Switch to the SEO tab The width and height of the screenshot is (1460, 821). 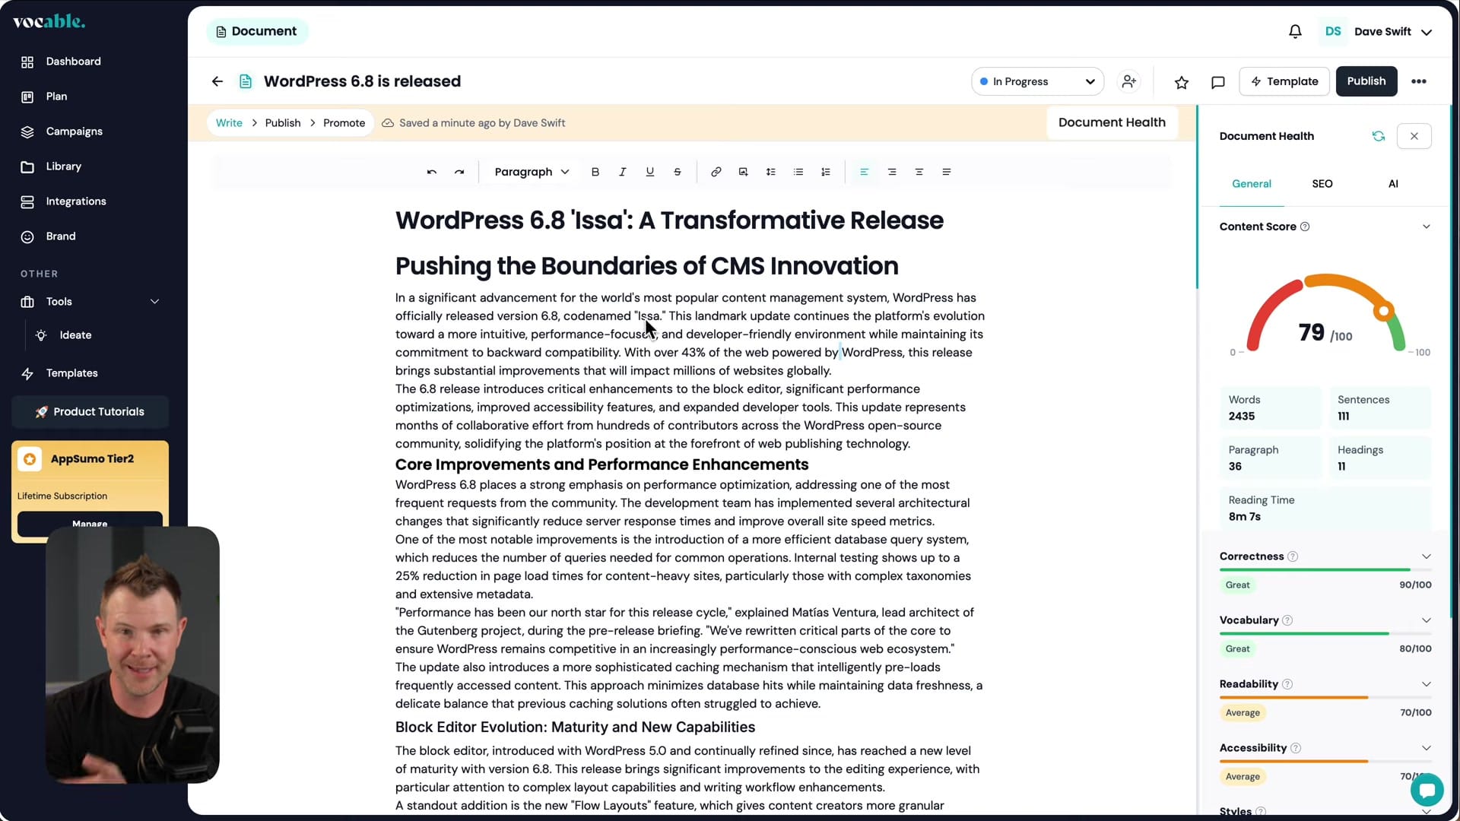pyautogui.click(x=1322, y=184)
